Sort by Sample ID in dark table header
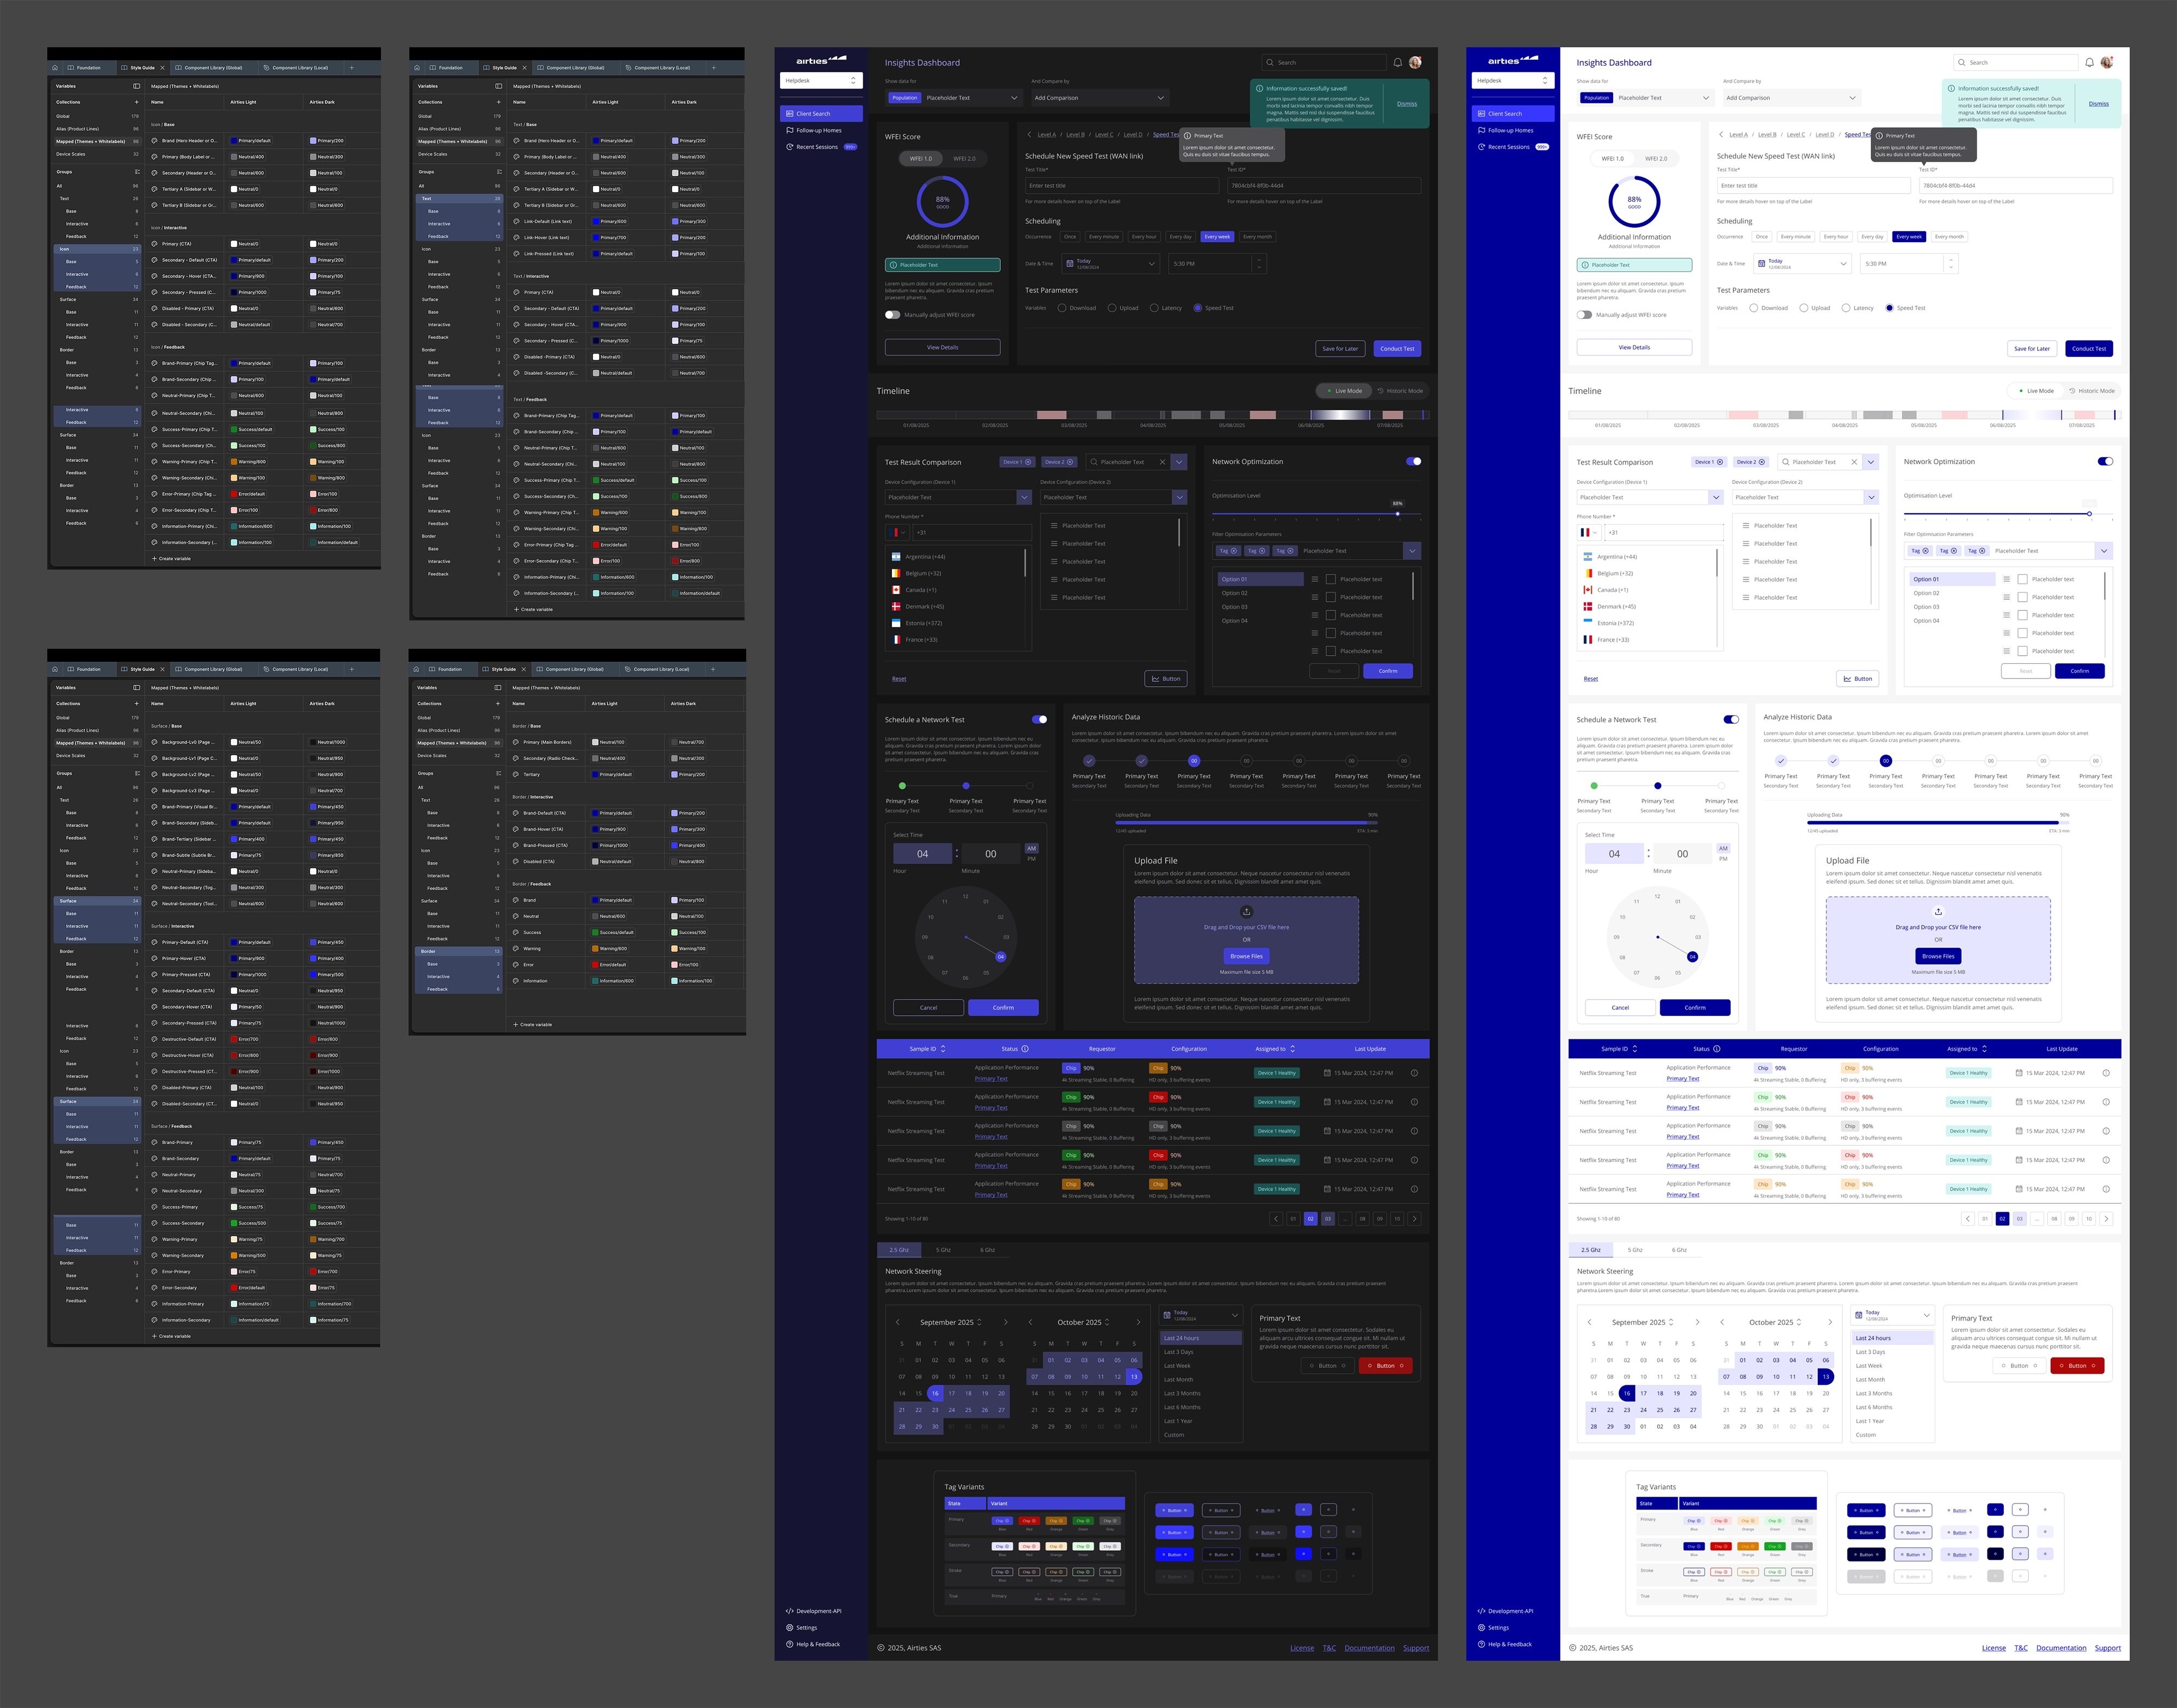 (943, 1049)
